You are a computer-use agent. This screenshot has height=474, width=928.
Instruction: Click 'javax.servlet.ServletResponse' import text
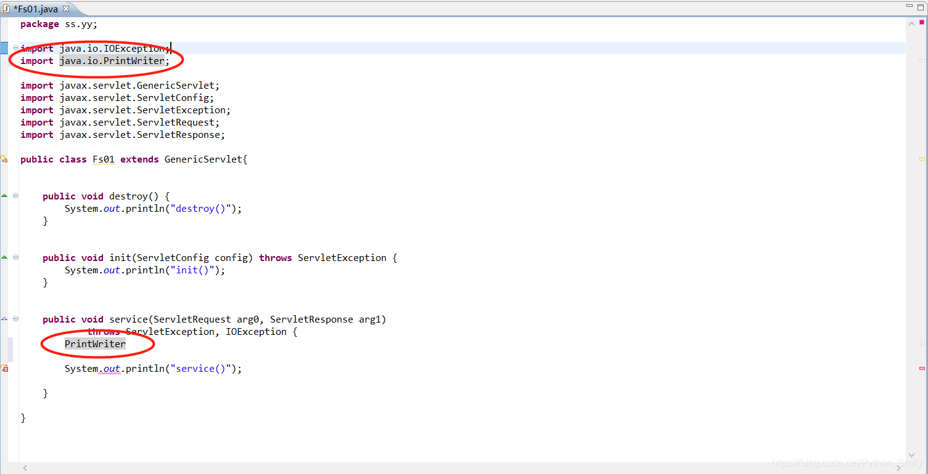point(140,135)
